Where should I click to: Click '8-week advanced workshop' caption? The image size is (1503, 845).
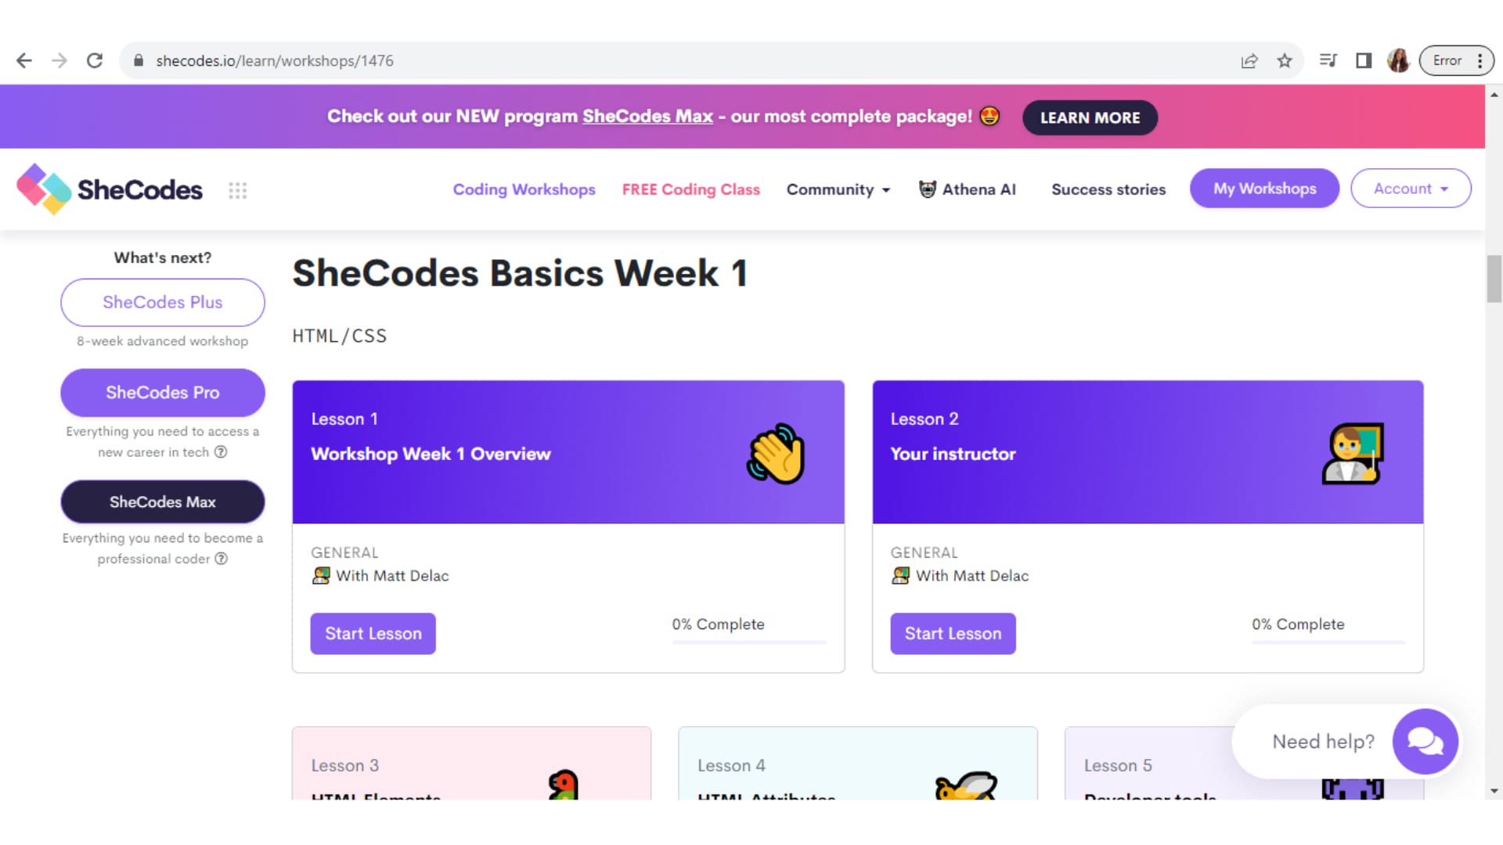[x=162, y=341]
